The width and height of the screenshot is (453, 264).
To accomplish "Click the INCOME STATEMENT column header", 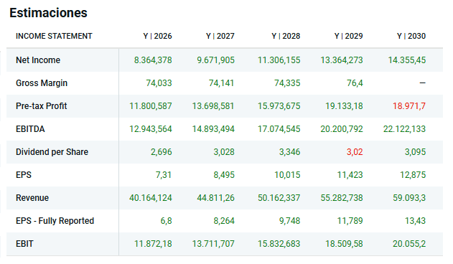I will pos(54,36).
